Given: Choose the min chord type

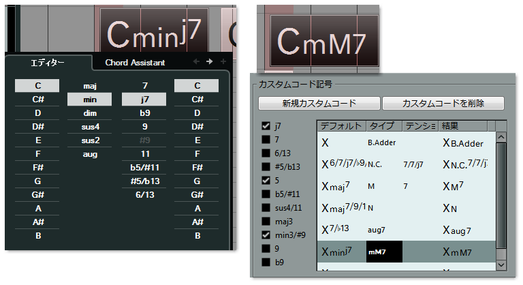Looking at the screenshot, I should pyautogui.click(x=90, y=100).
